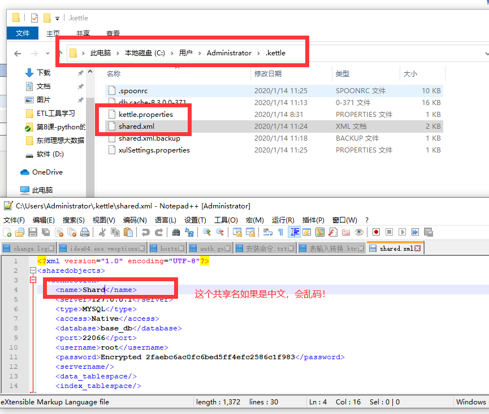Undo the last edit via toolbar
This screenshot has height=414, width=489.
(x=146, y=232)
